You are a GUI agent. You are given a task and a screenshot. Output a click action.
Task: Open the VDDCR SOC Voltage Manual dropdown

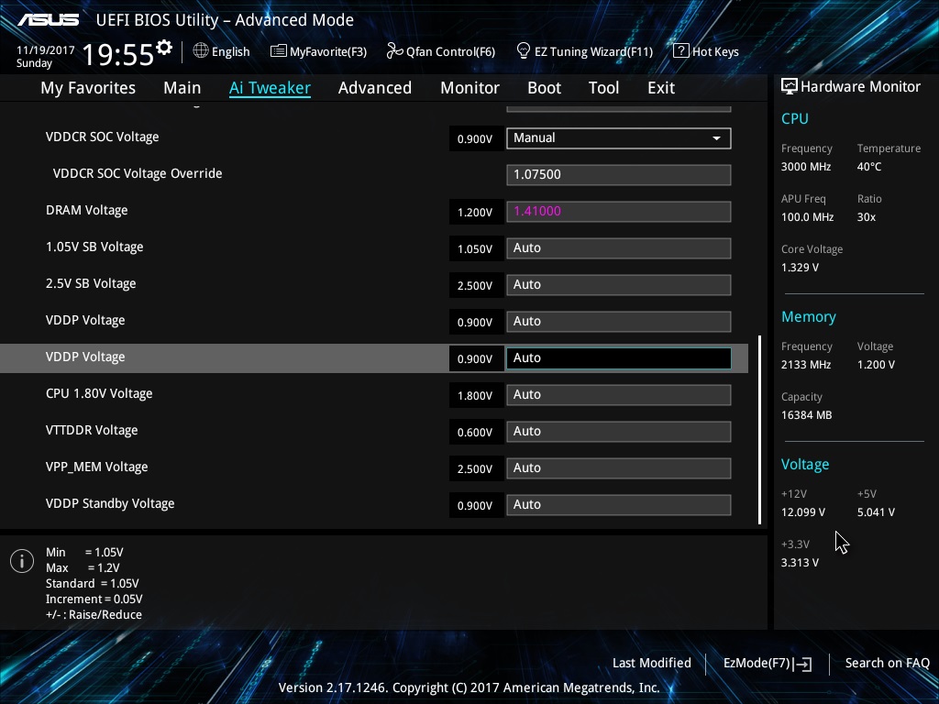[619, 138]
